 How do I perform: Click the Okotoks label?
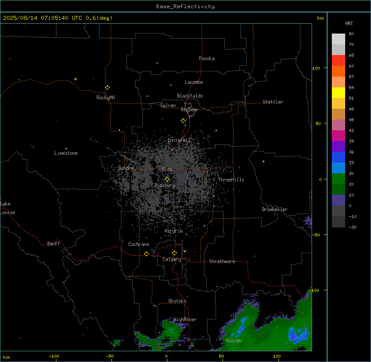177,301
